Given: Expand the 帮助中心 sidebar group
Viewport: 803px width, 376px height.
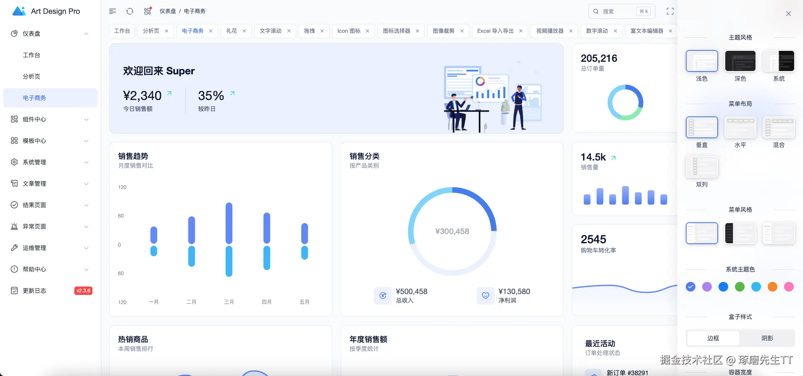Looking at the screenshot, I should (x=86, y=269).
